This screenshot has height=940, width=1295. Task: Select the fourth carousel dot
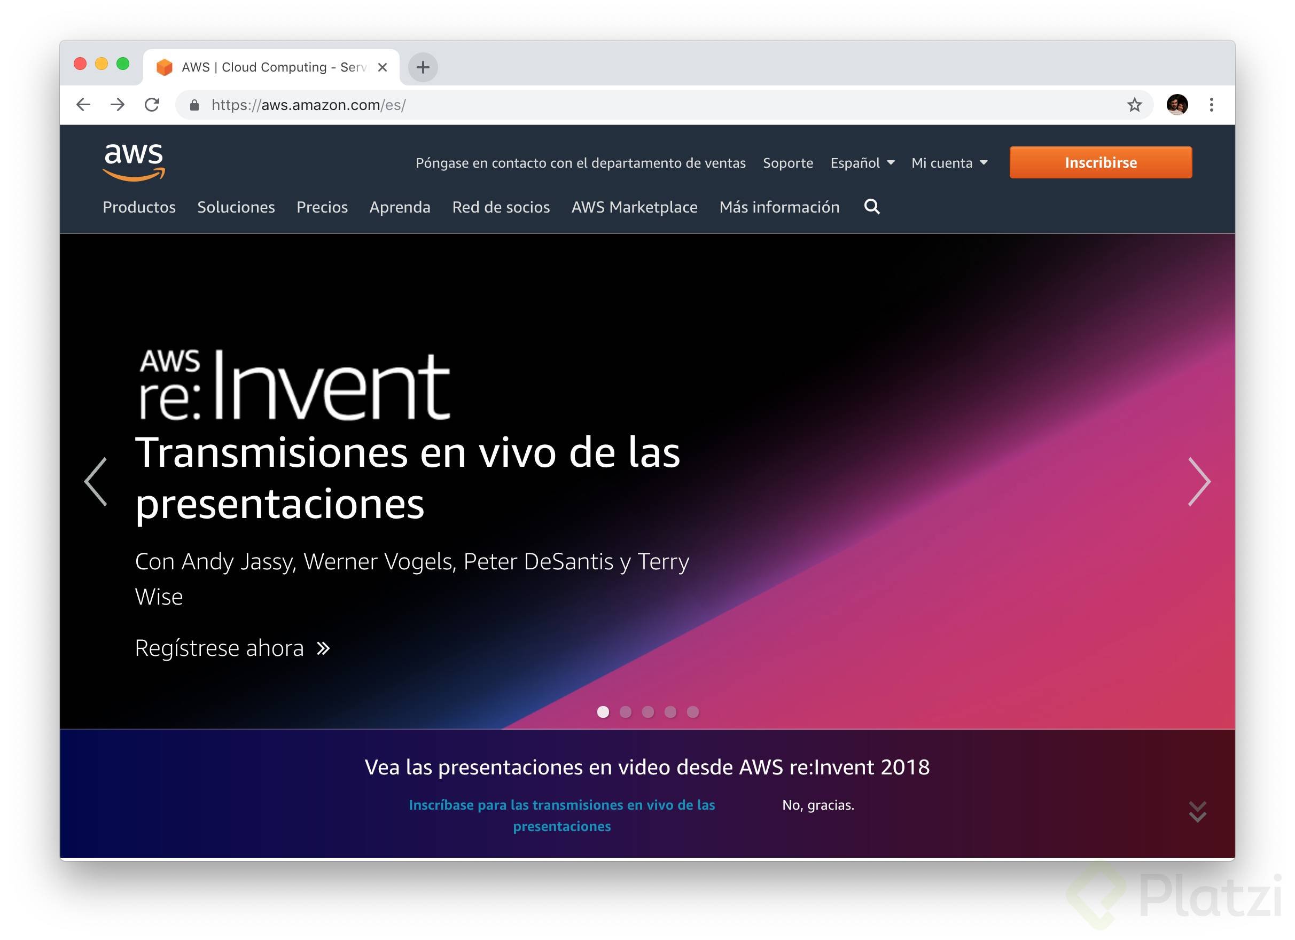(x=670, y=712)
